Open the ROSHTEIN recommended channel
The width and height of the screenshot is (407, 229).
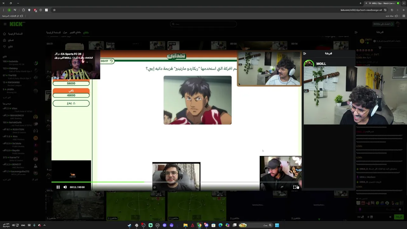[20, 131]
